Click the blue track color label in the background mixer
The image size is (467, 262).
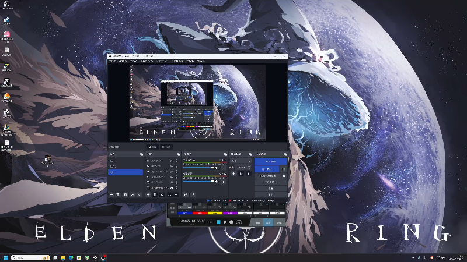pos(185,213)
